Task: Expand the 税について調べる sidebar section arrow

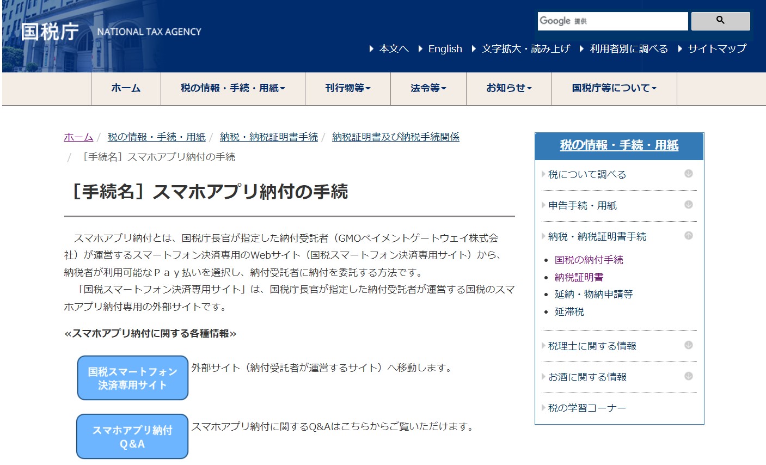Action: [x=688, y=174]
